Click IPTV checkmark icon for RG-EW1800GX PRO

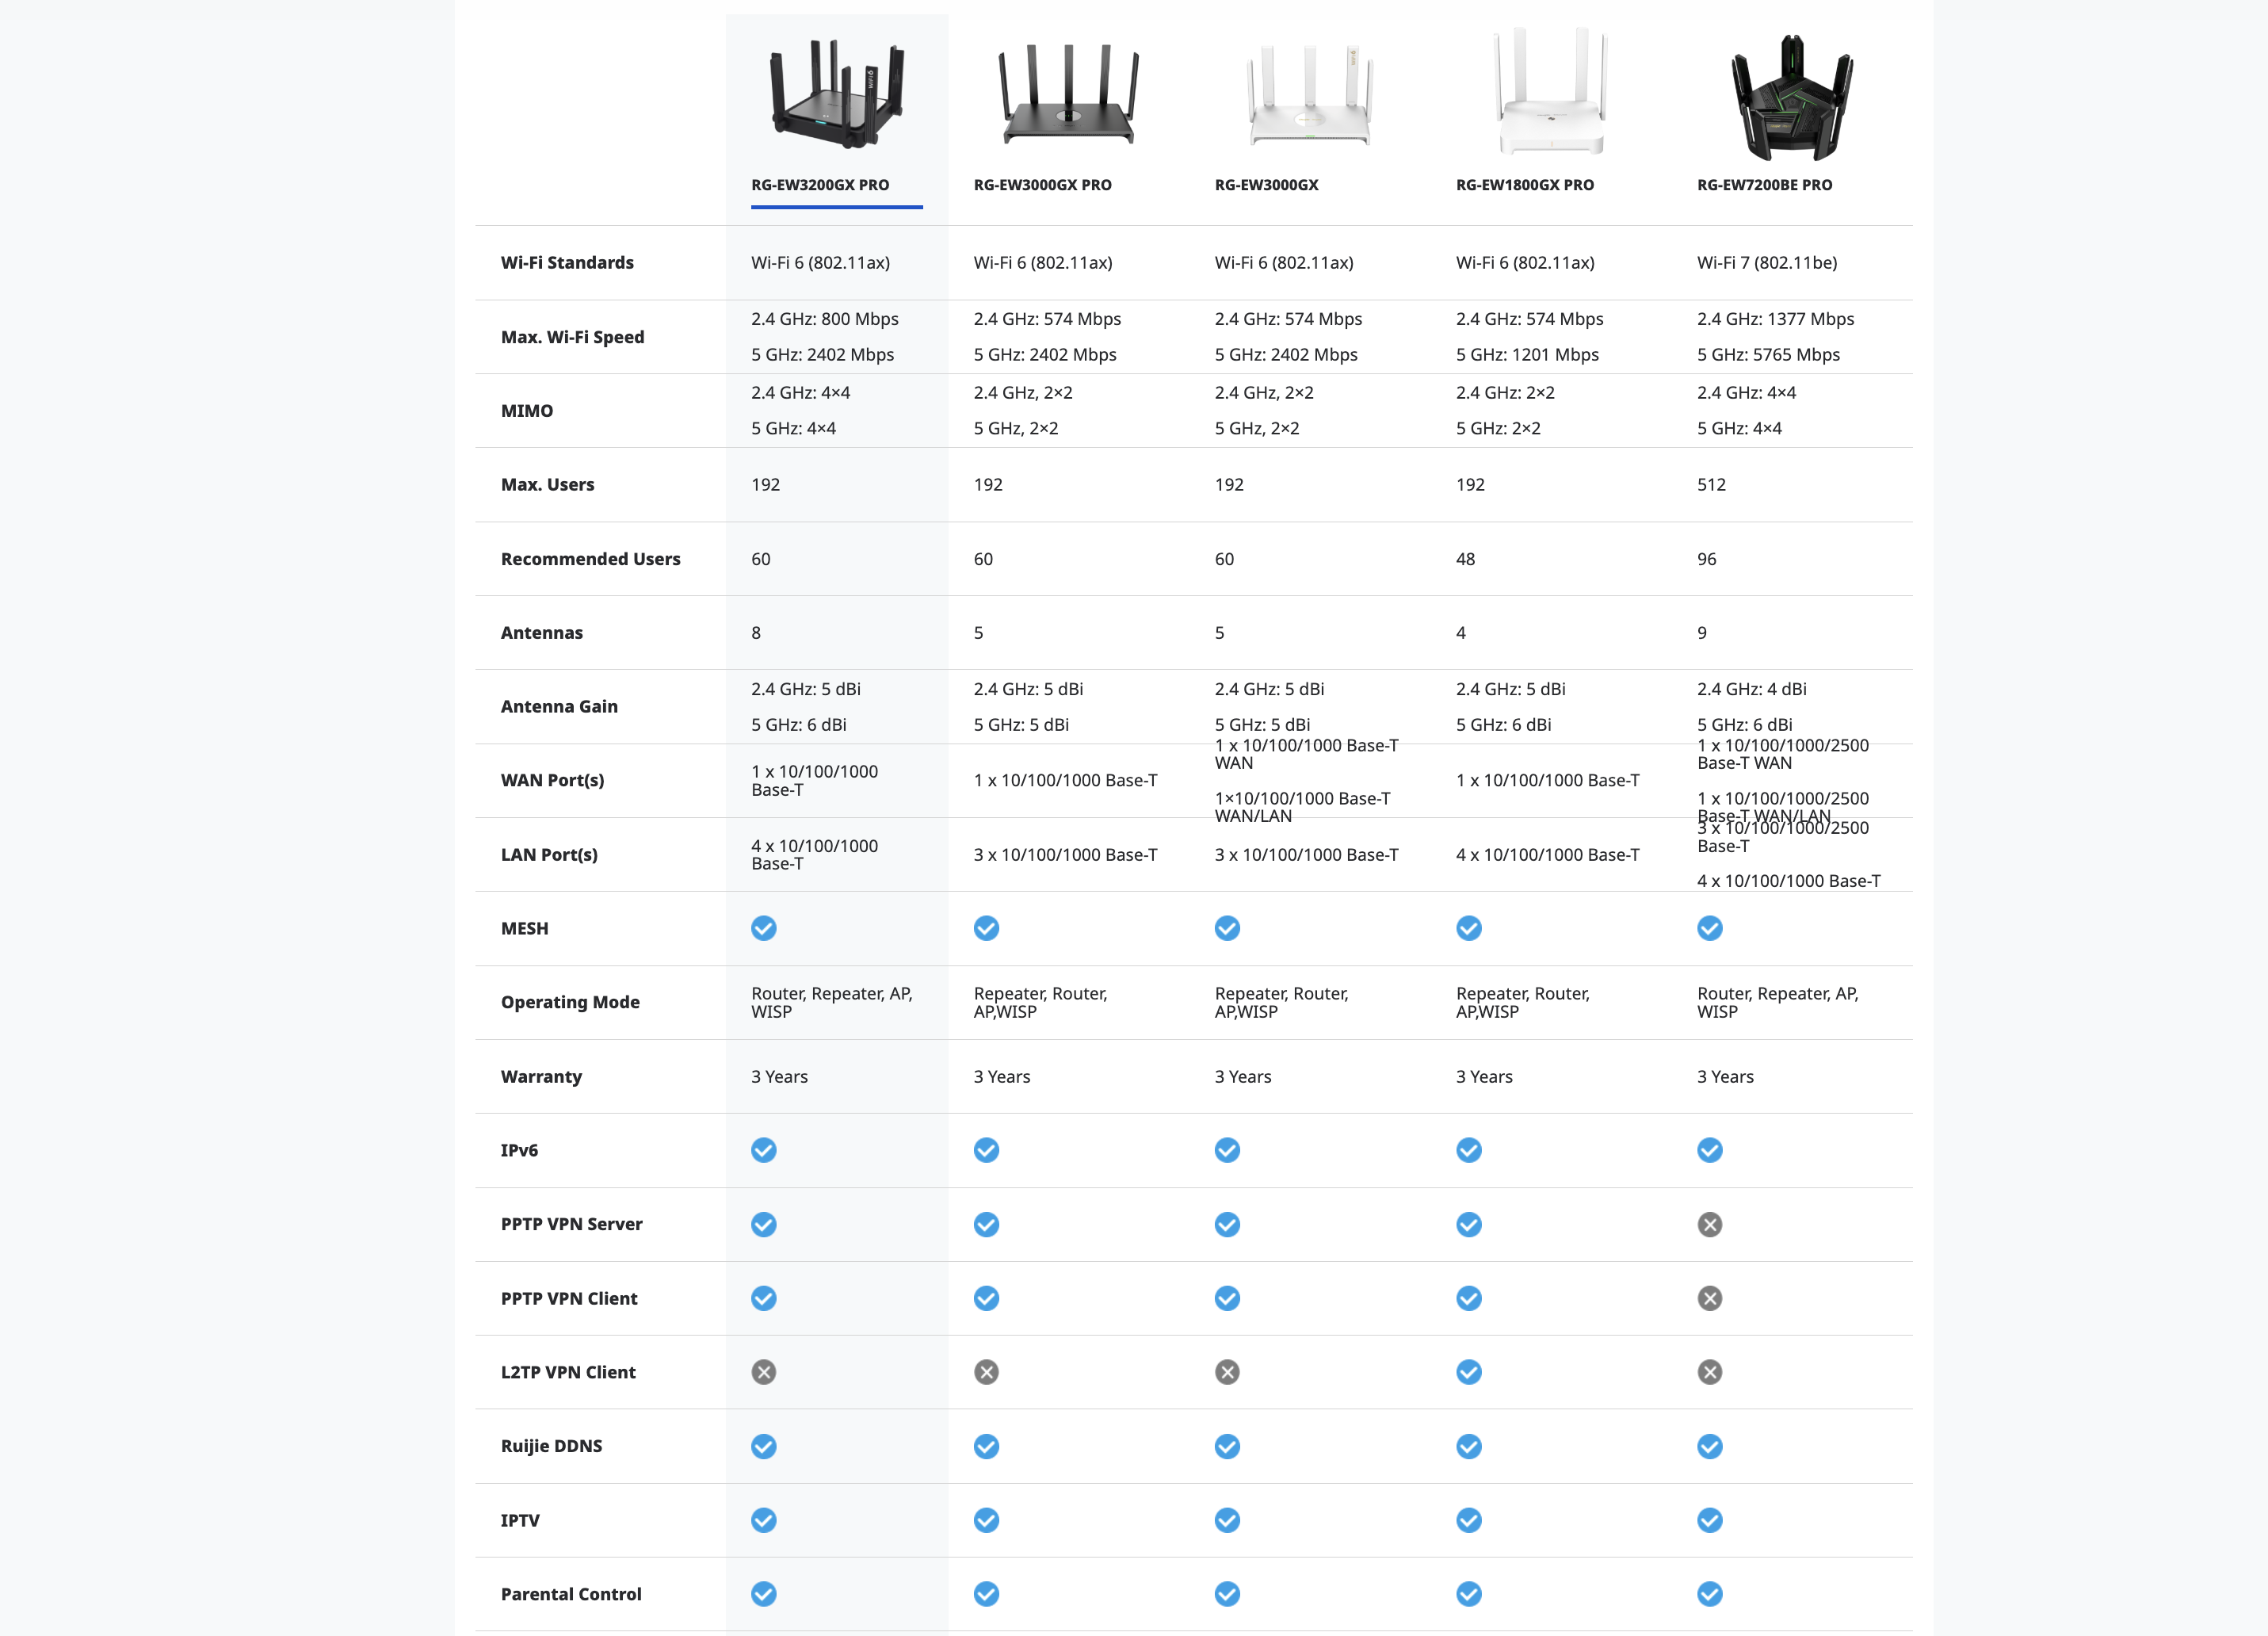pyautogui.click(x=1468, y=1520)
